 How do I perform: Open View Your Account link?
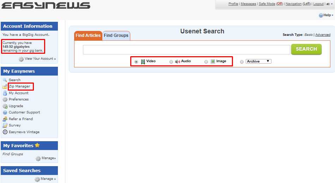point(40,59)
